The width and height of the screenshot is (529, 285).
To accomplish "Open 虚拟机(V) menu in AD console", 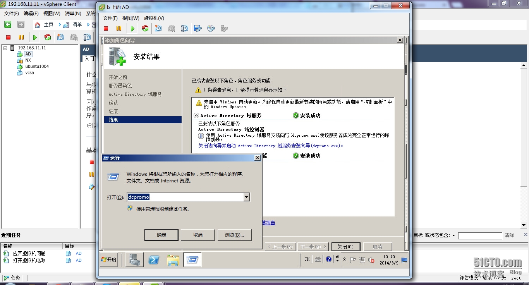I will (x=154, y=18).
